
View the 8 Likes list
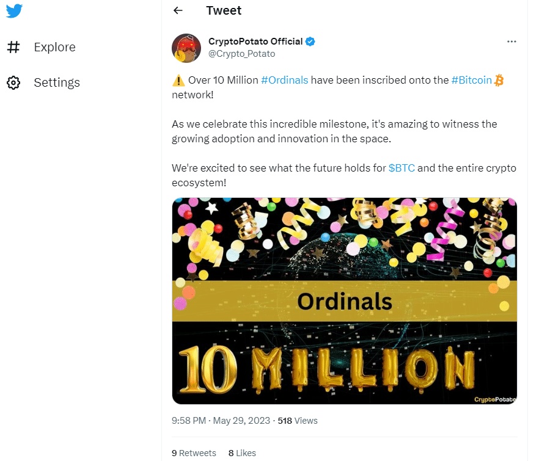pyautogui.click(x=243, y=452)
